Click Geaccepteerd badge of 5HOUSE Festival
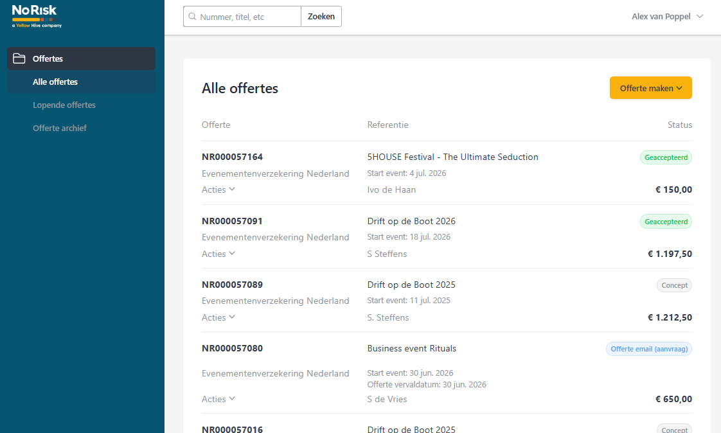This screenshot has height=433, width=721. coord(666,157)
